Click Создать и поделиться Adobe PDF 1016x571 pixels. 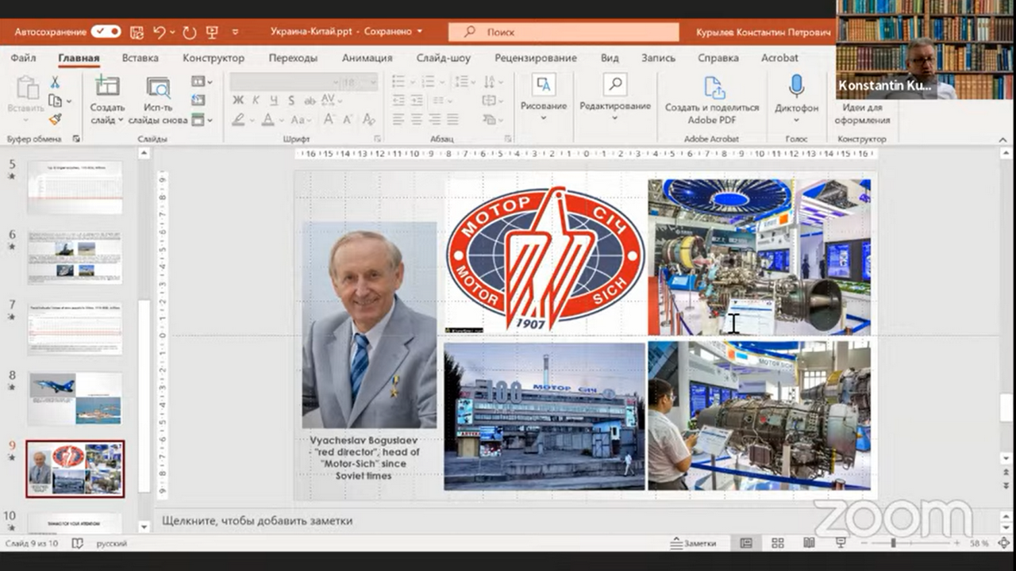coord(712,101)
